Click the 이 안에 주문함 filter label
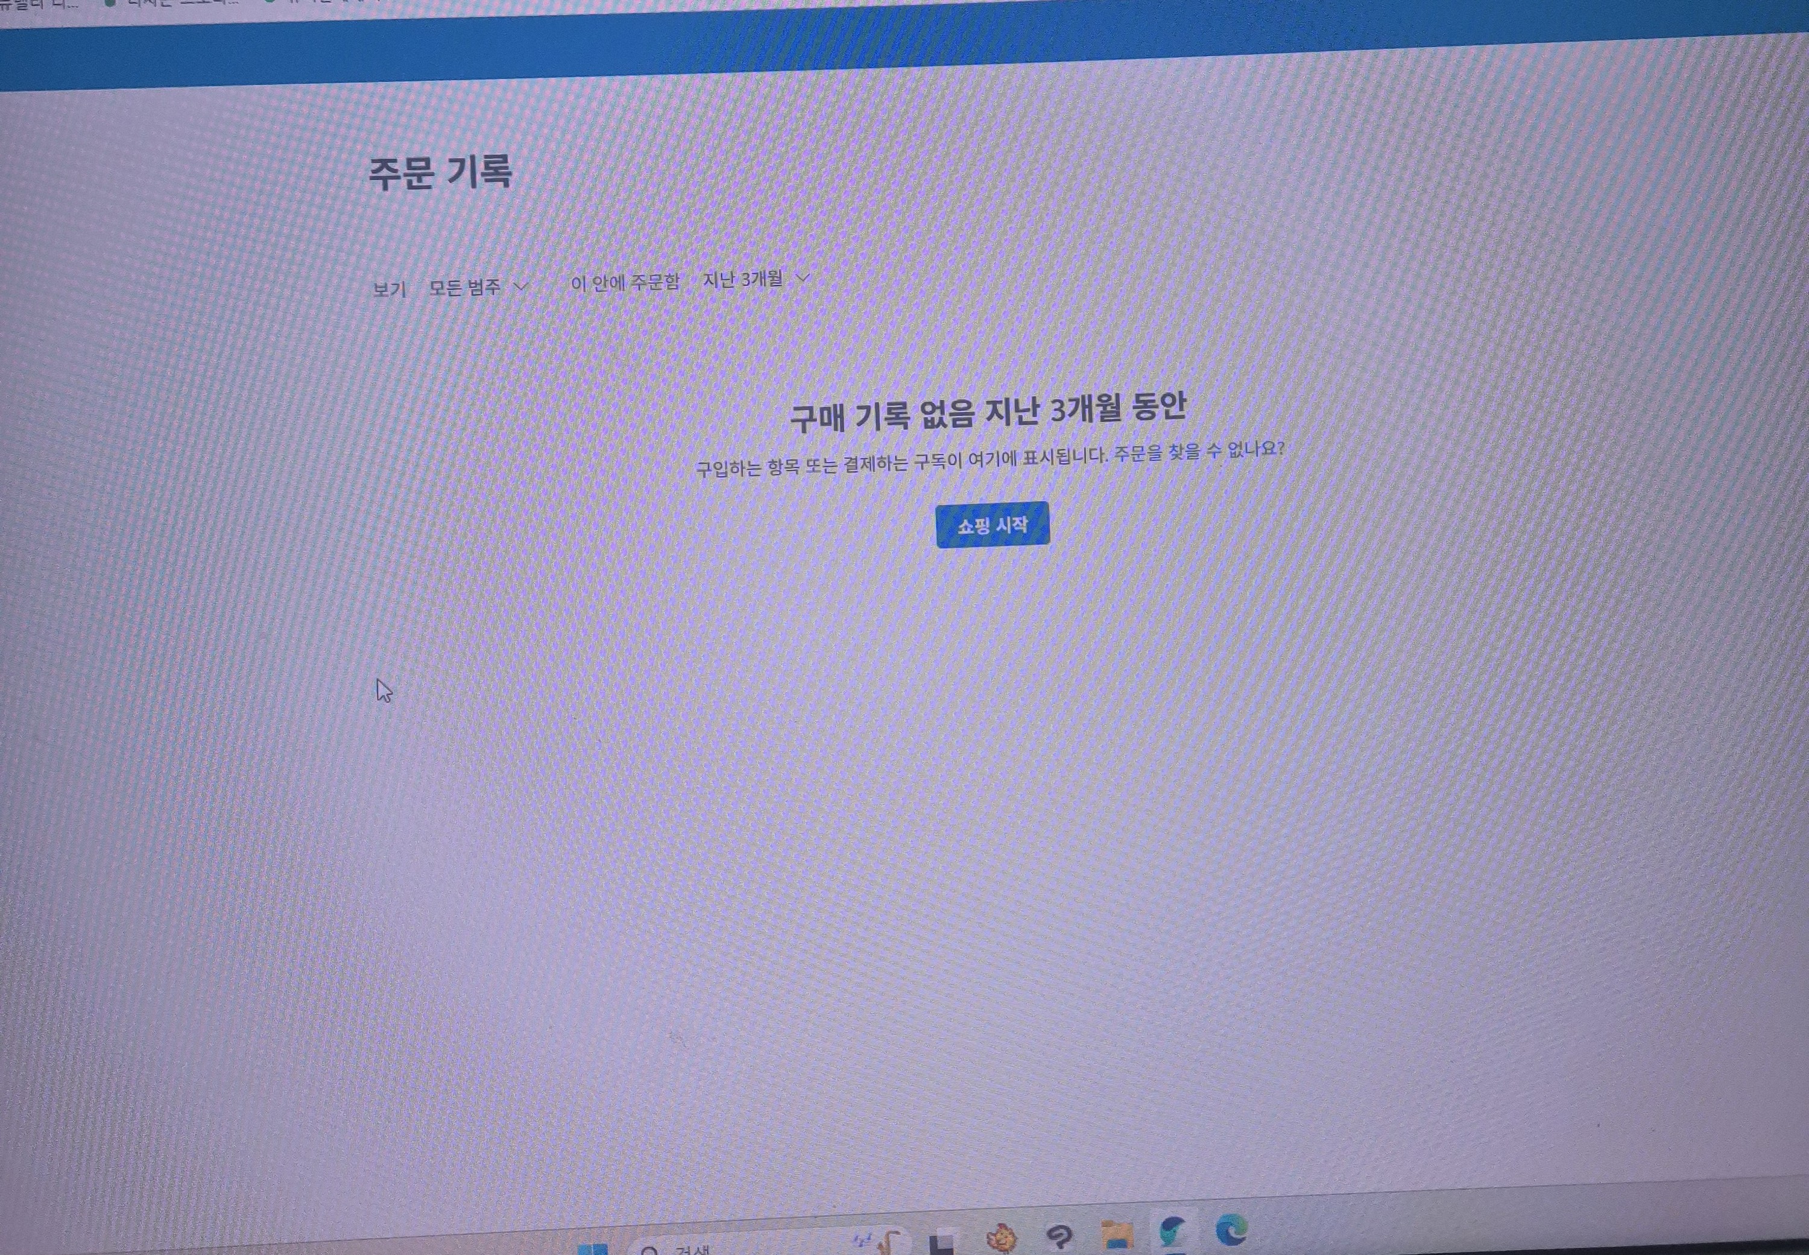 pyautogui.click(x=627, y=283)
